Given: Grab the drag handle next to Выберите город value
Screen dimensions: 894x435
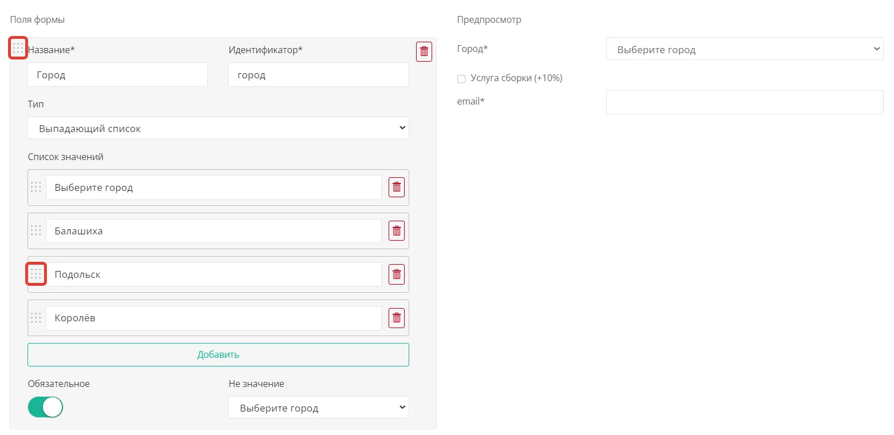Looking at the screenshot, I should pyautogui.click(x=36, y=187).
